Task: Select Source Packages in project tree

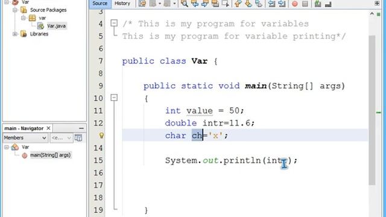Action: [x=48, y=10]
